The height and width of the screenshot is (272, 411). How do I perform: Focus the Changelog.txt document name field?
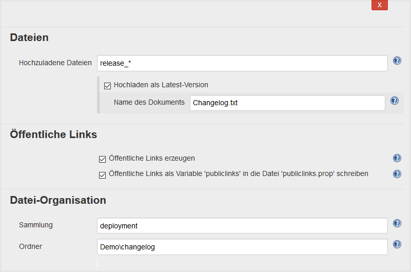(x=287, y=103)
